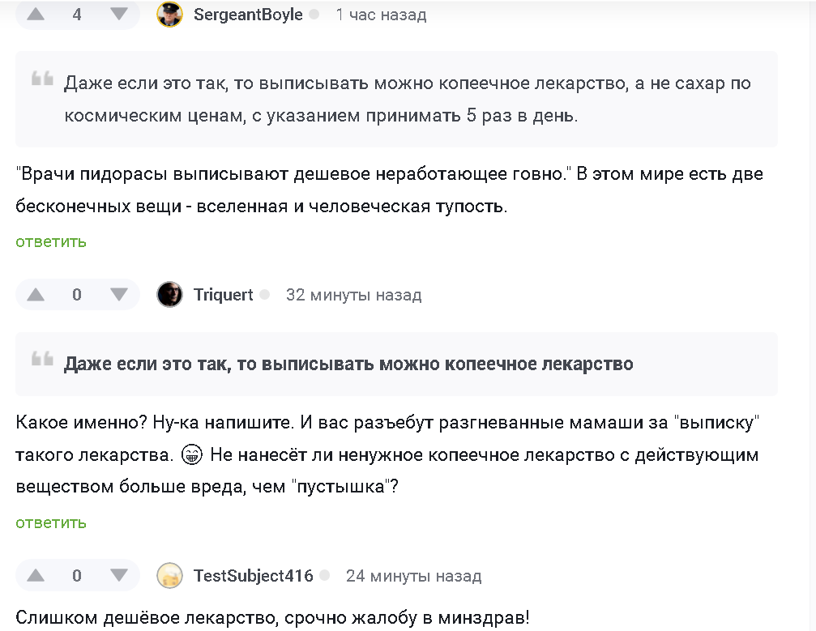This screenshot has height=631, width=816.
Task: Upvote TestSubject416's comment
Action: (36, 575)
